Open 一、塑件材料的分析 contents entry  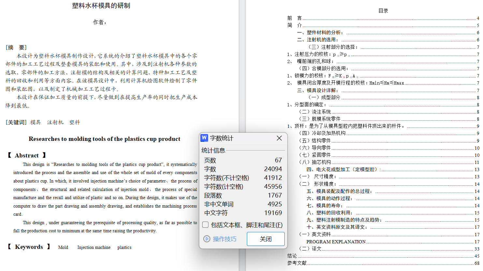pyautogui.click(x=320, y=33)
